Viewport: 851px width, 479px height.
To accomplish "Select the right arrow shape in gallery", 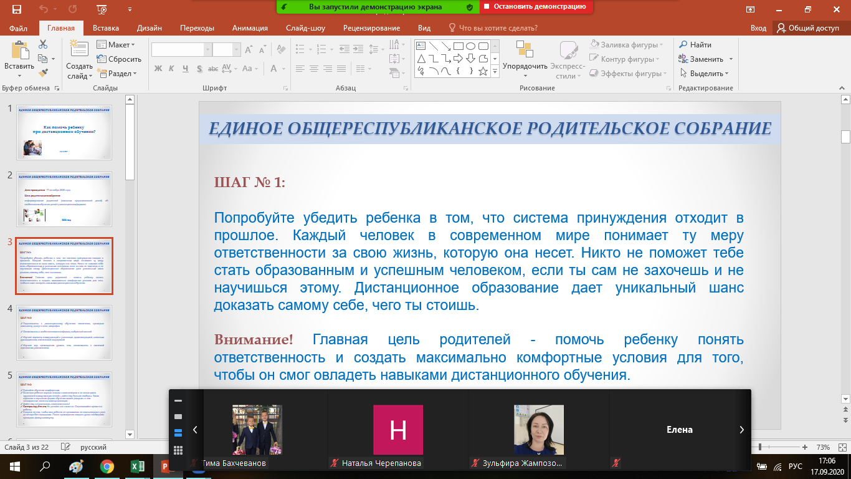I will pos(458,59).
